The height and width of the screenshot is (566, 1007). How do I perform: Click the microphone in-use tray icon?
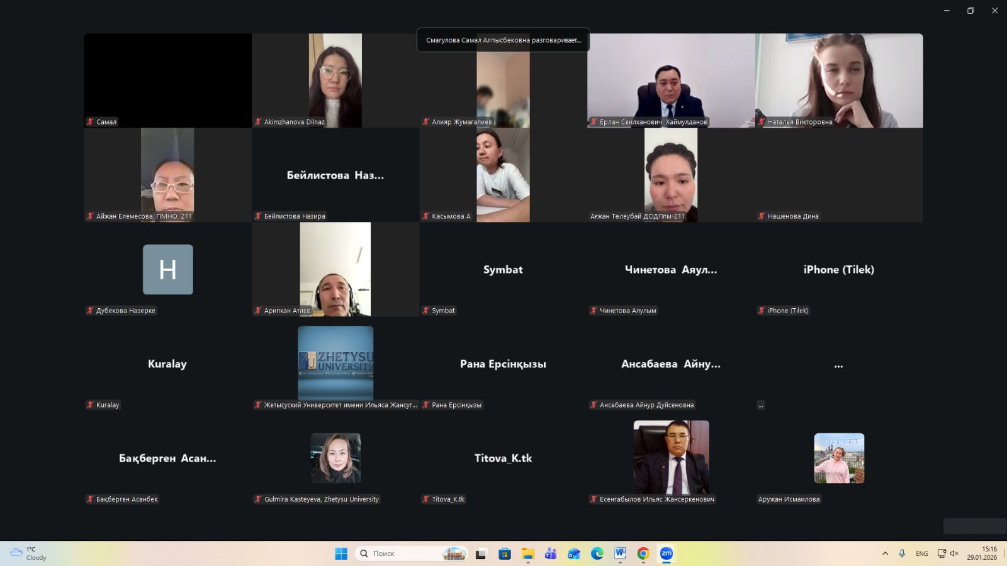tap(902, 553)
